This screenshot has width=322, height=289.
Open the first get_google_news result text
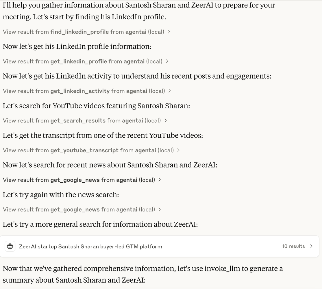(79, 180)
